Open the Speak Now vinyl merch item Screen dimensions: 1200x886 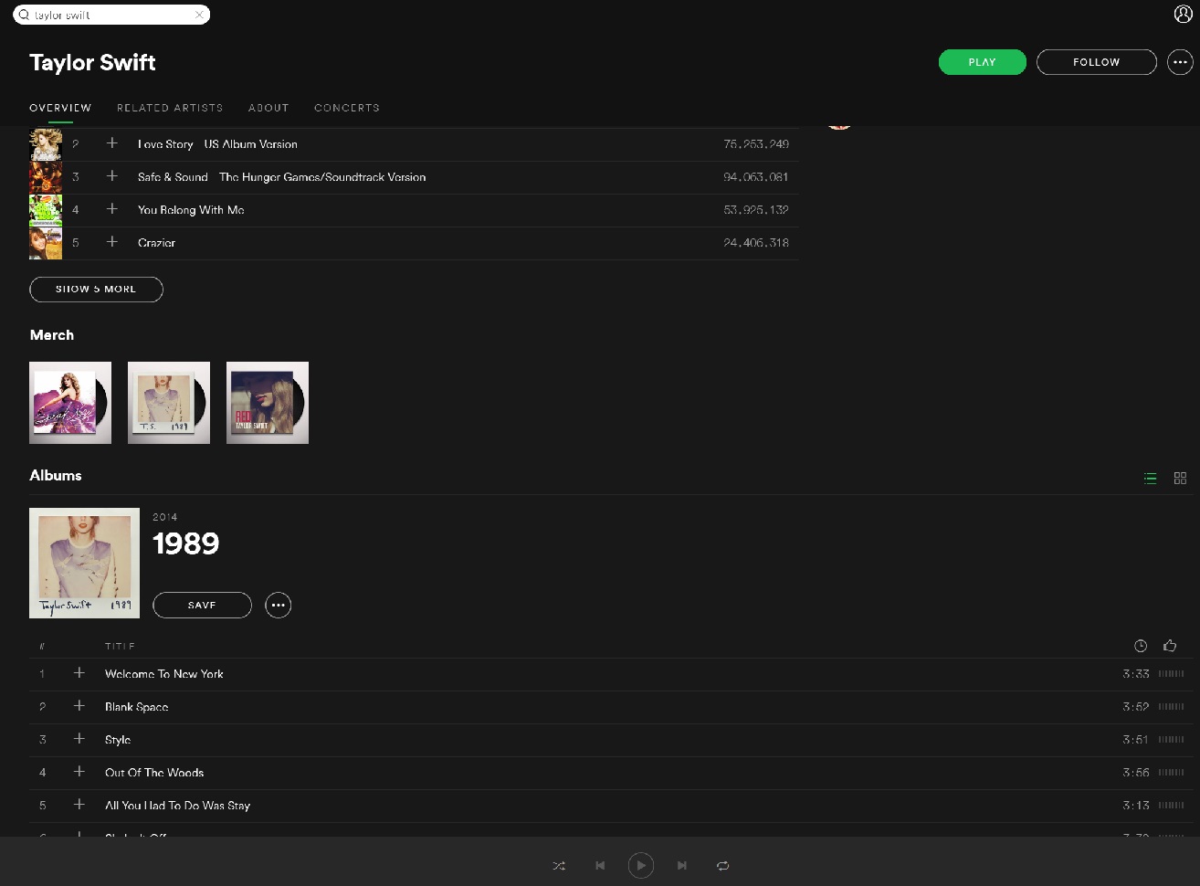[x=70, y=403]
